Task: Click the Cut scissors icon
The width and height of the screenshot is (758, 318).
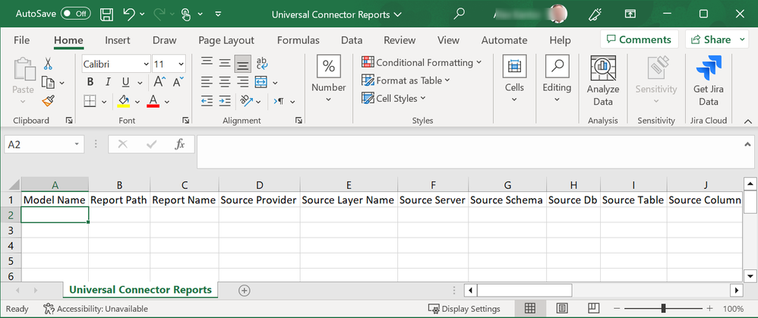Action: tap(49, 64)
